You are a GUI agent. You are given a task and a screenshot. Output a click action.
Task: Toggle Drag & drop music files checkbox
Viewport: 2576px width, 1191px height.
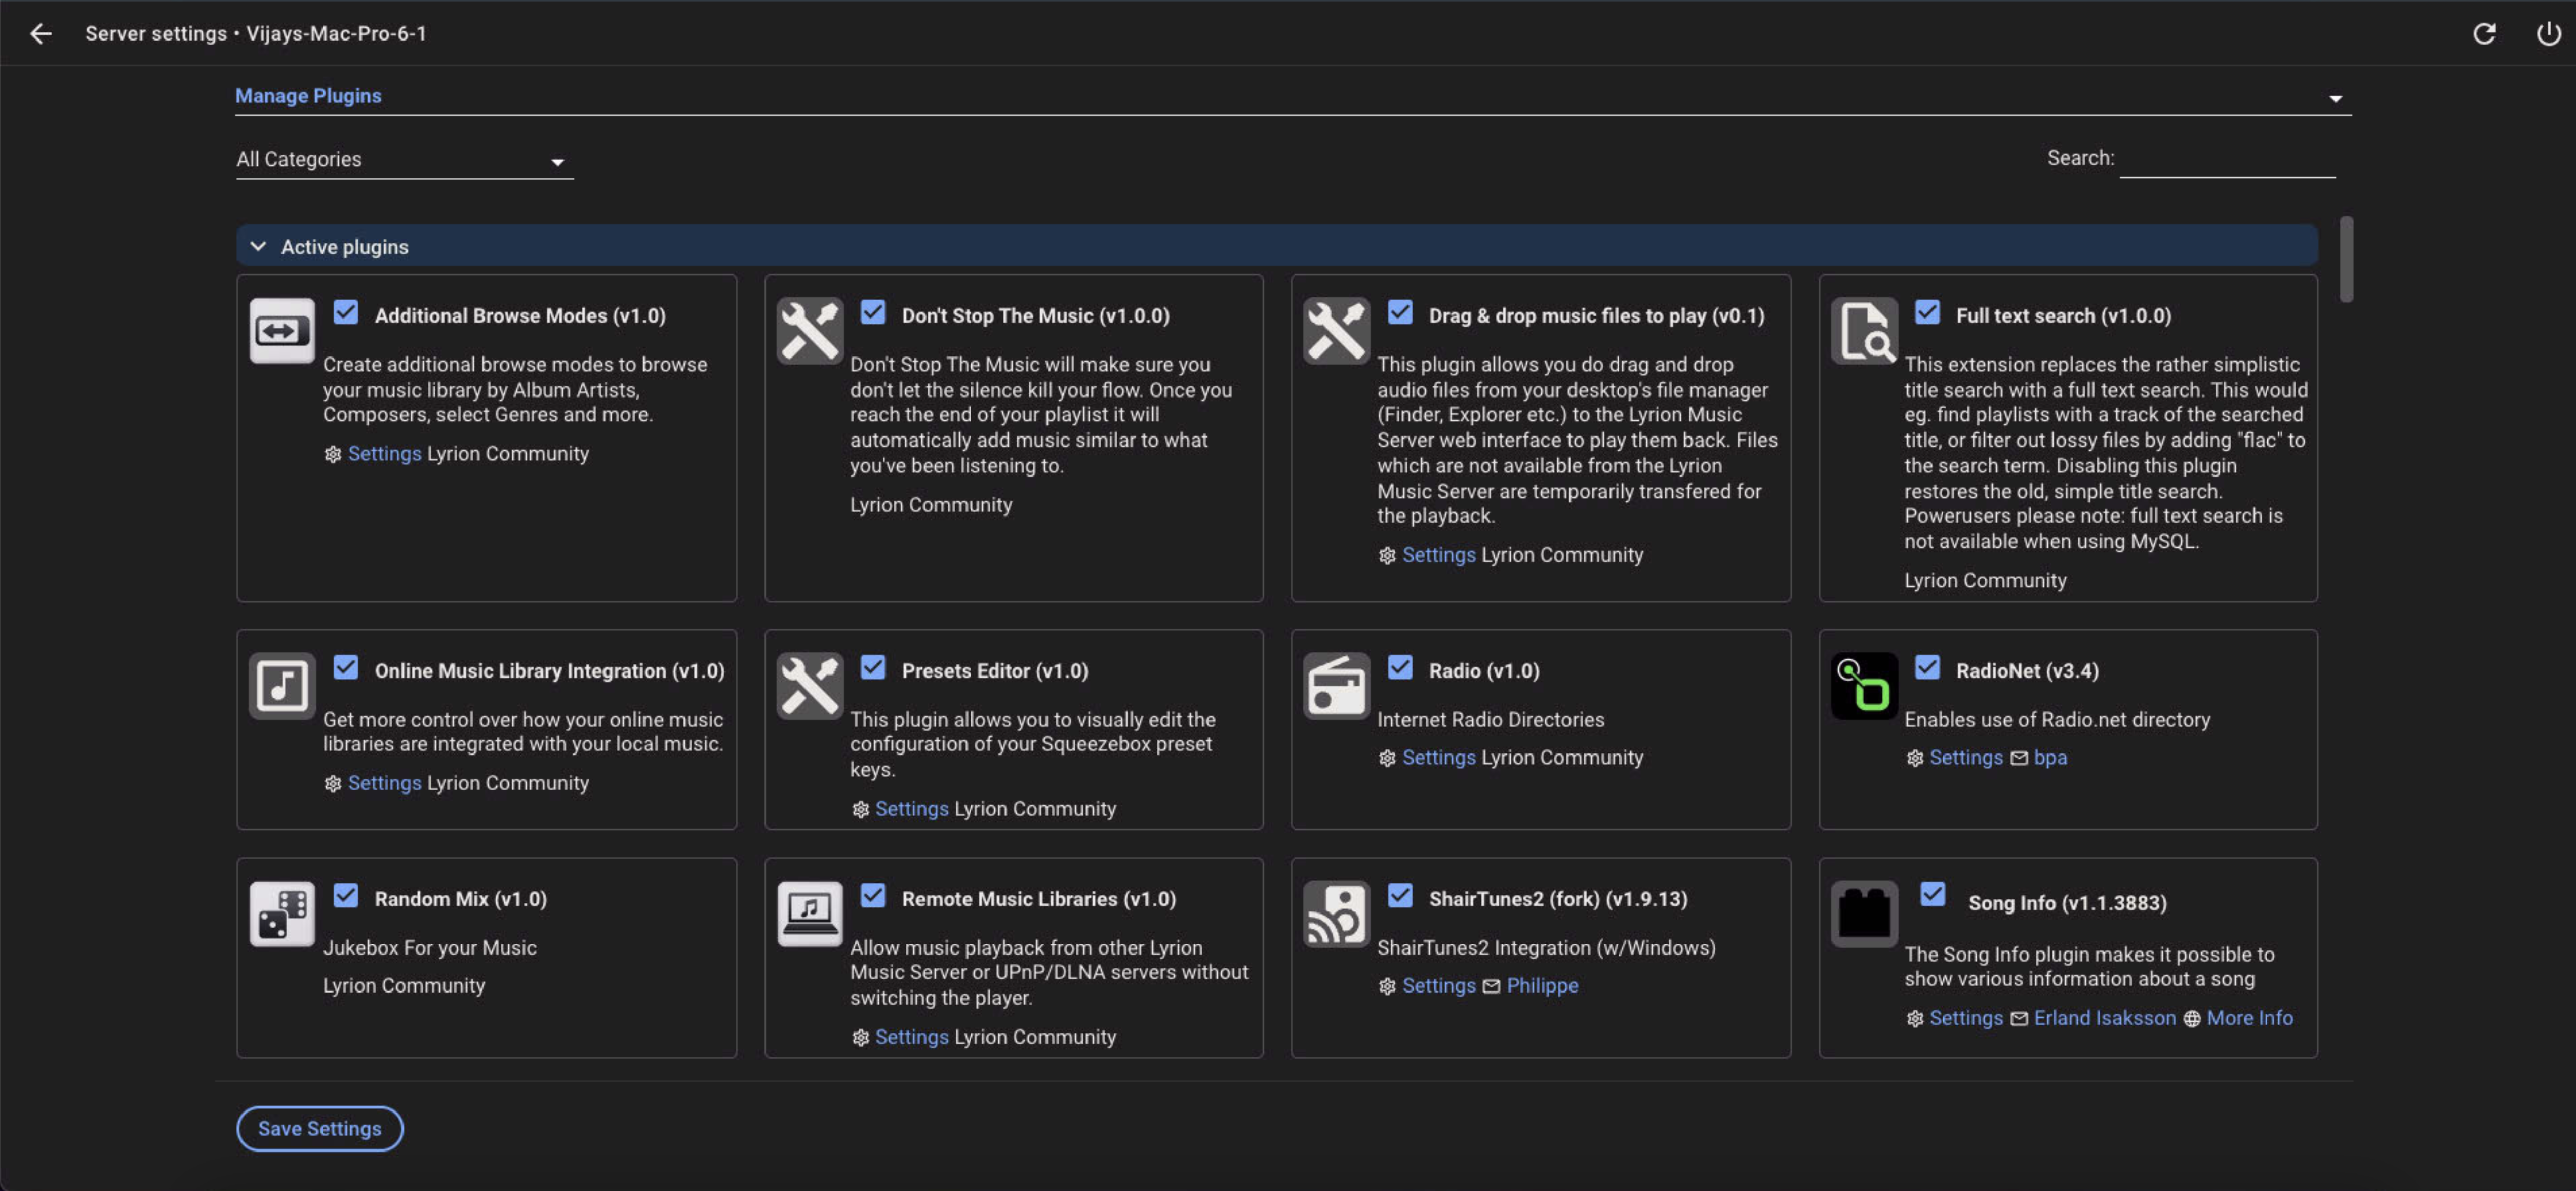(x=1400, y=312)
